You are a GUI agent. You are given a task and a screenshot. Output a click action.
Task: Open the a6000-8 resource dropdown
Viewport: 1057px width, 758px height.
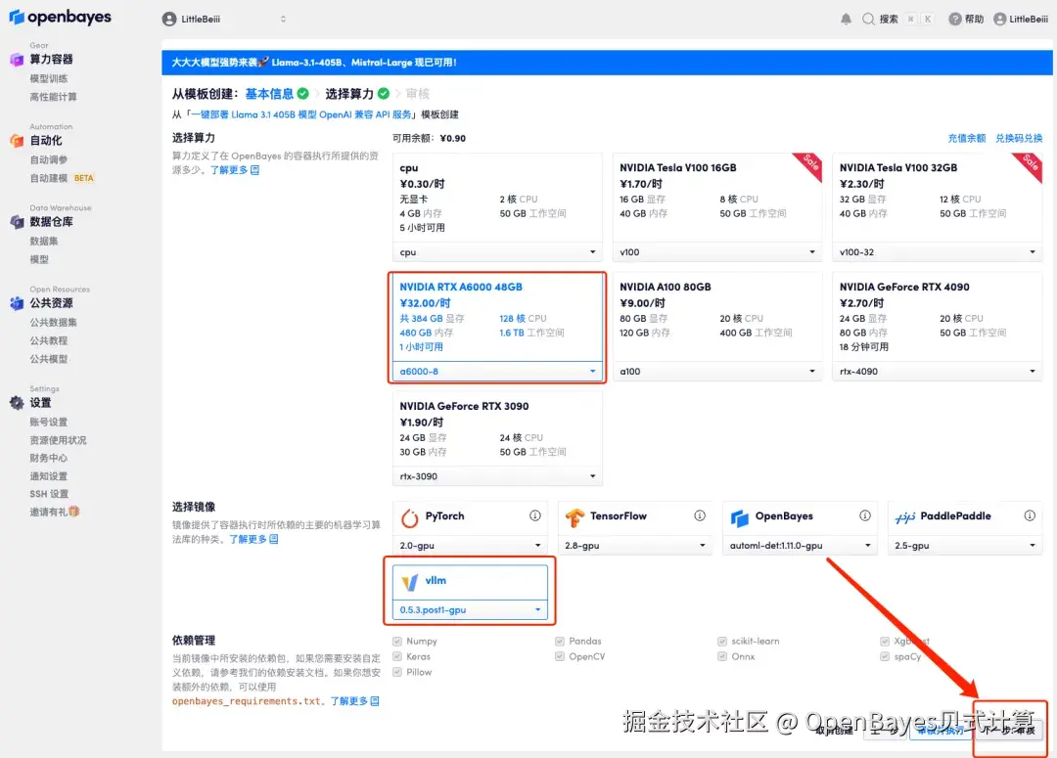tap(497, 372)
